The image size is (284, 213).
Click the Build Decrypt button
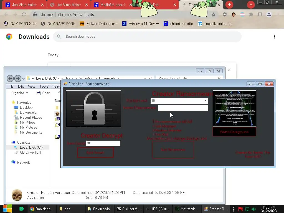coord(95,153)
